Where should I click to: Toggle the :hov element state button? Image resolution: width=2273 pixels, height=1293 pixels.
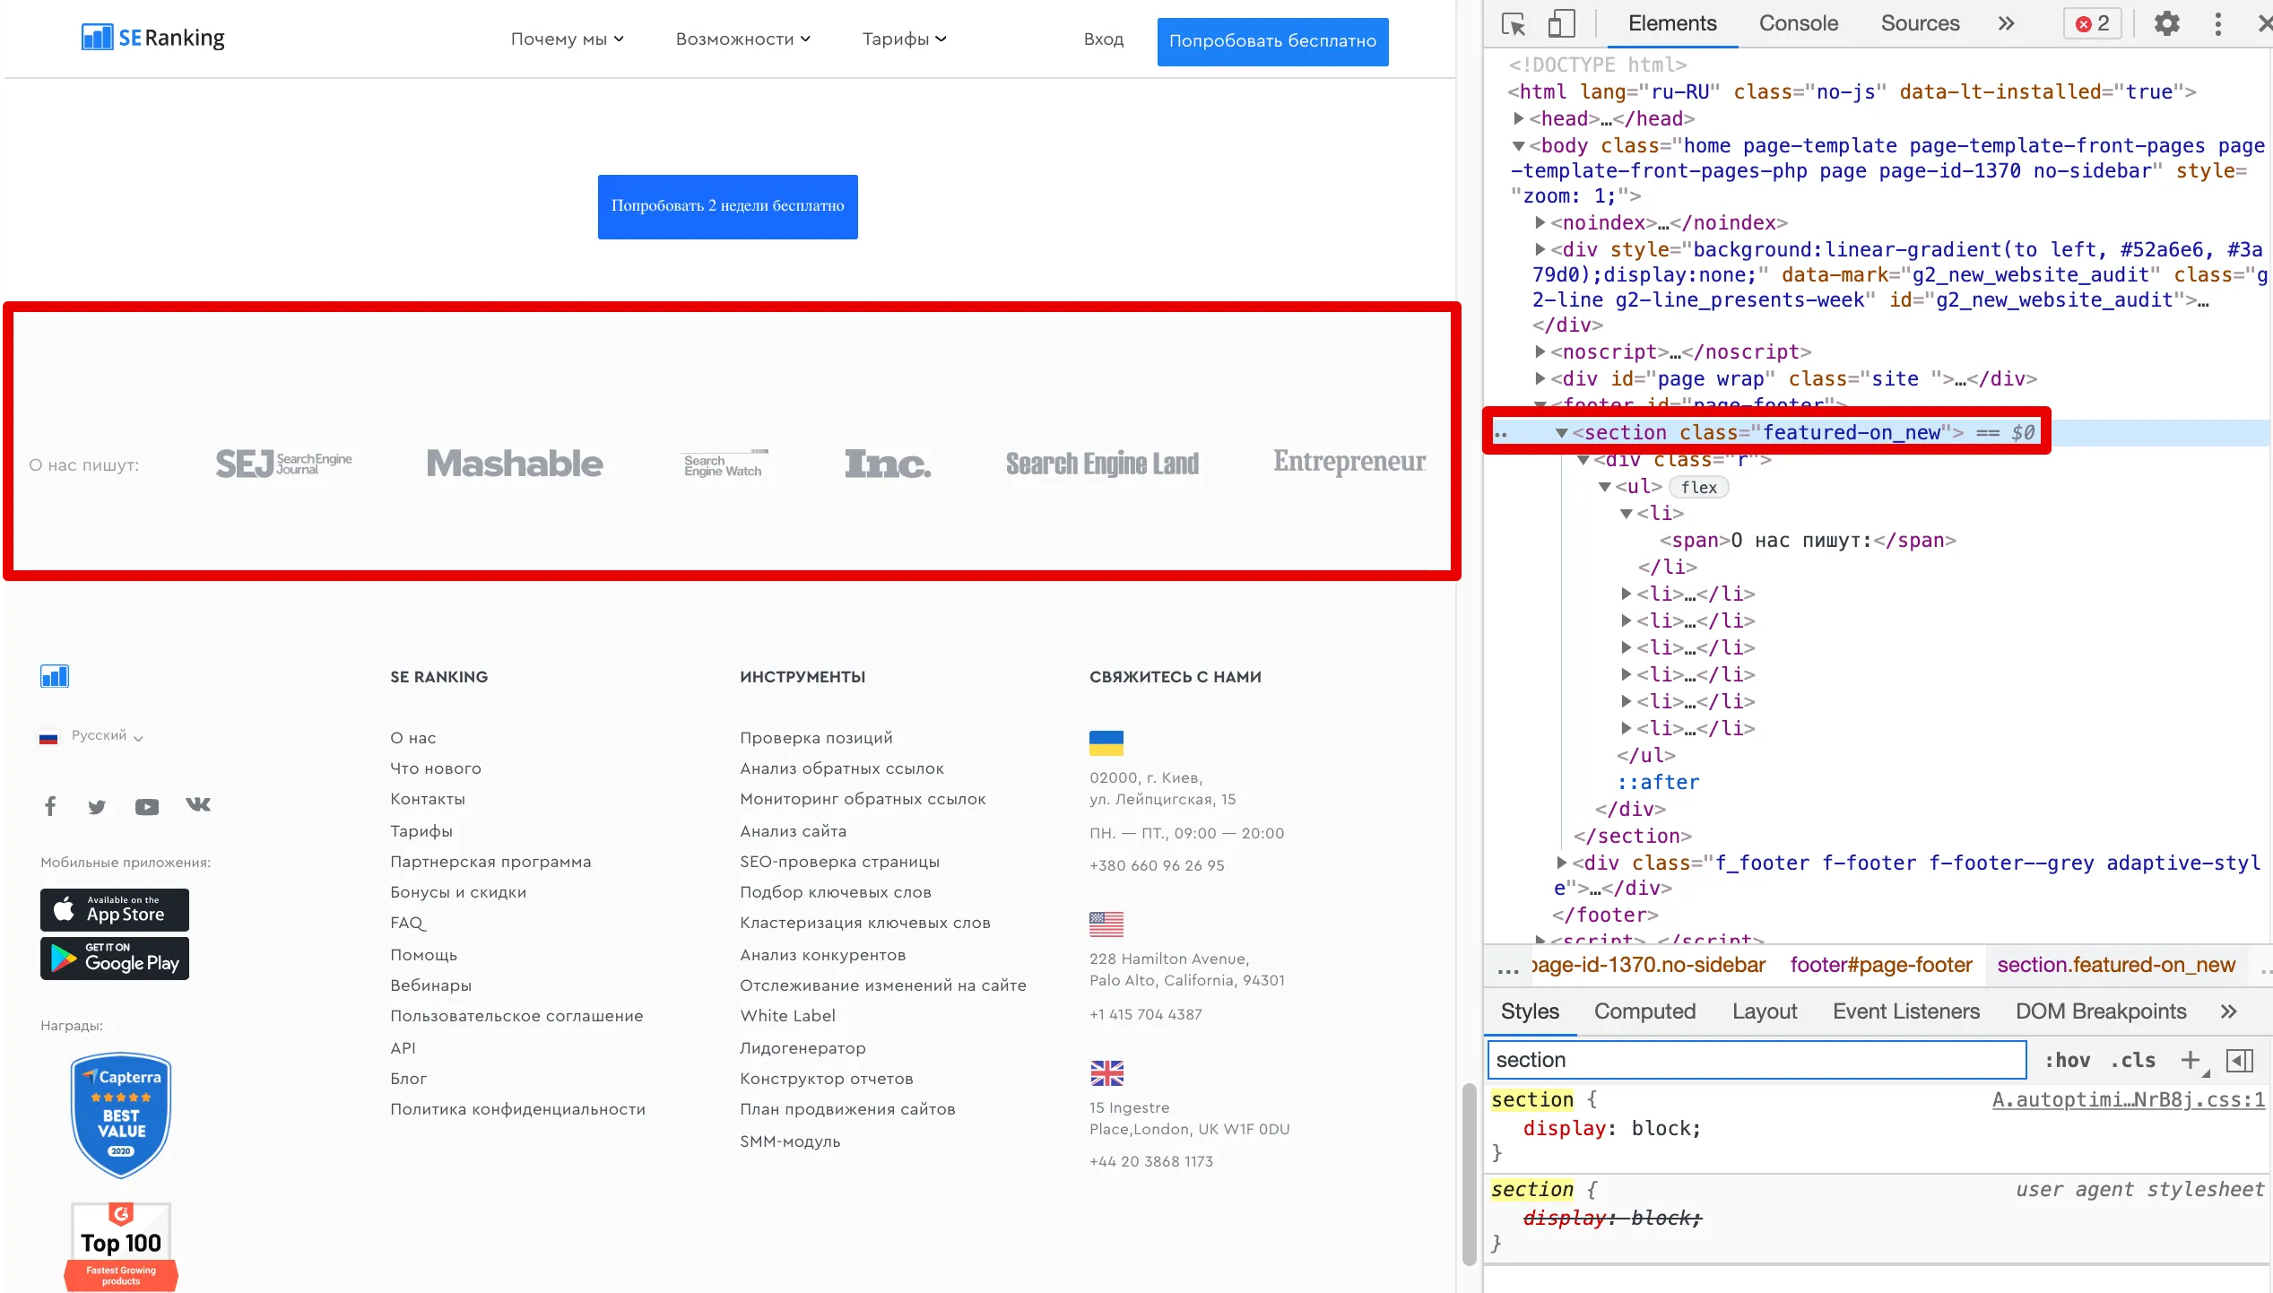tap(2068, 1060)
